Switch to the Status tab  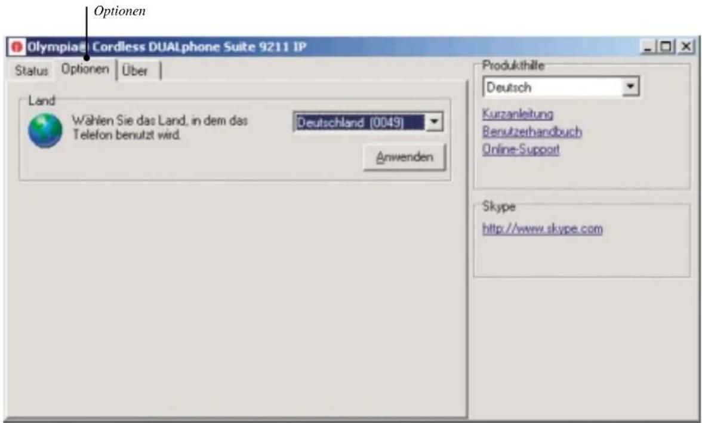31,70
